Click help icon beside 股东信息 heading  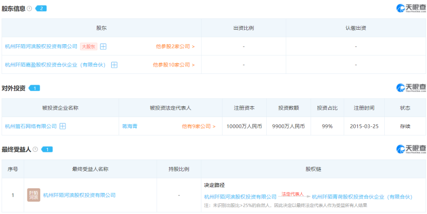[x=29, y=9]
